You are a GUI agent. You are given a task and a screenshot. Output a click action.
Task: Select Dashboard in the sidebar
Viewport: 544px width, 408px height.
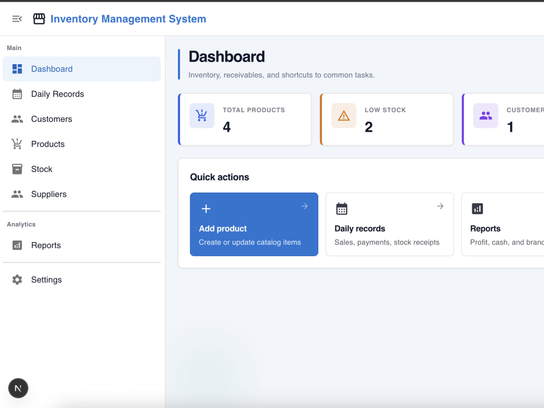click(82, 69)
